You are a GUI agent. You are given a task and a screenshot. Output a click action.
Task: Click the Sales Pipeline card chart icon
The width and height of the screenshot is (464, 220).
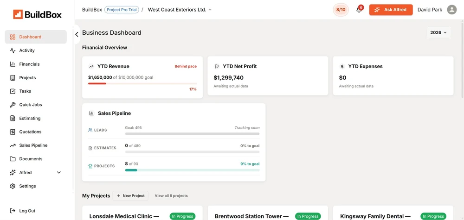click(x=91, y=113)
